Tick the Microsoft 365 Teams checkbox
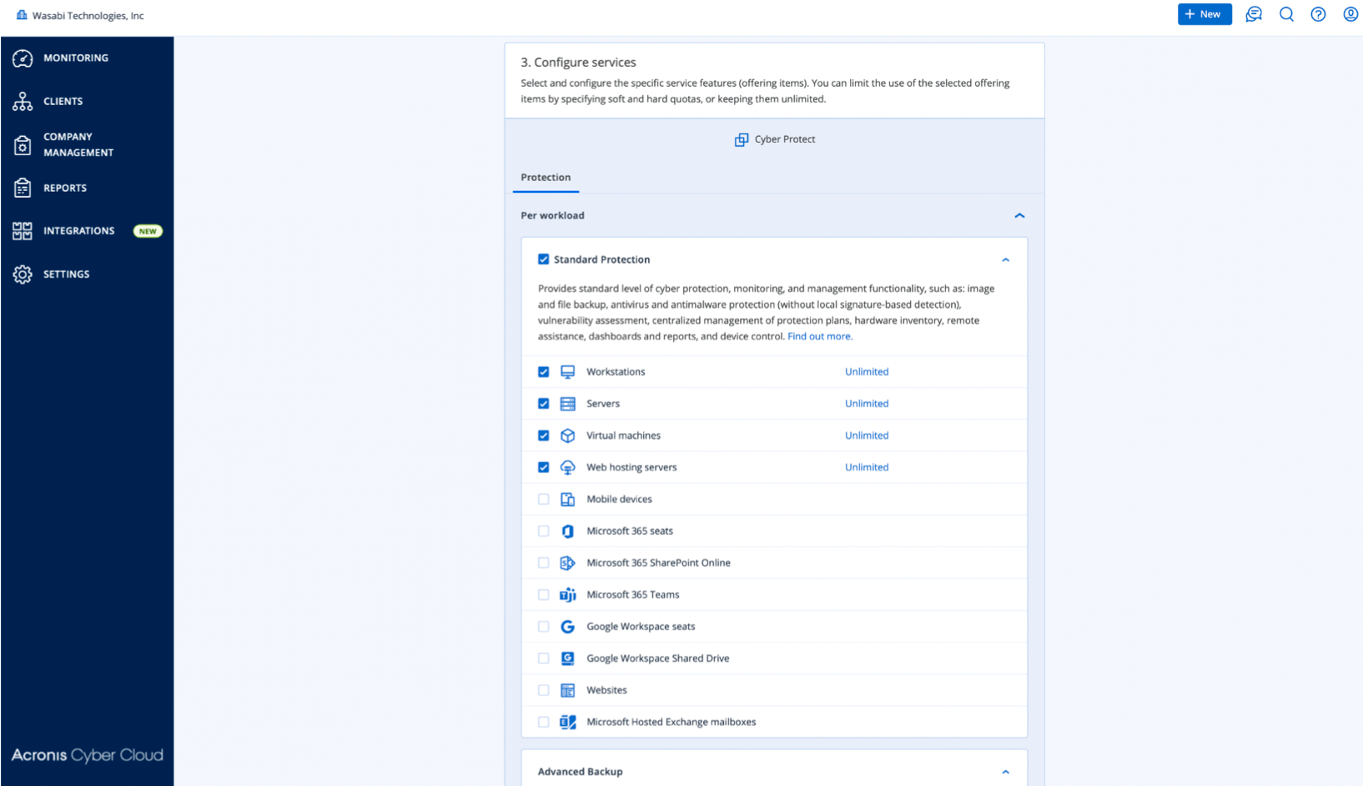 [544, 595]
